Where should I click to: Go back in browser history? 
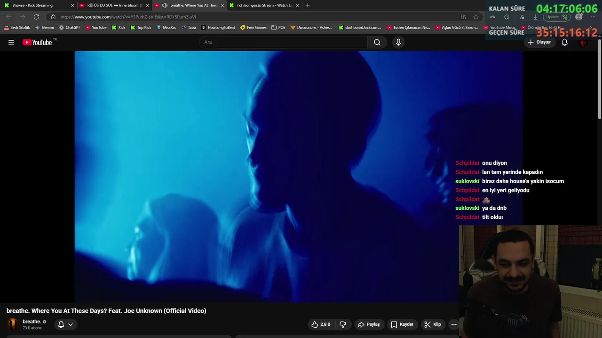click(x=8, y=17)
